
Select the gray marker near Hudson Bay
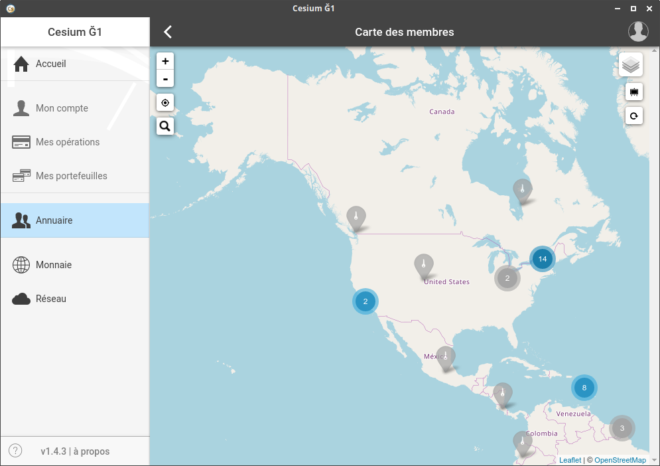point(522,191)
